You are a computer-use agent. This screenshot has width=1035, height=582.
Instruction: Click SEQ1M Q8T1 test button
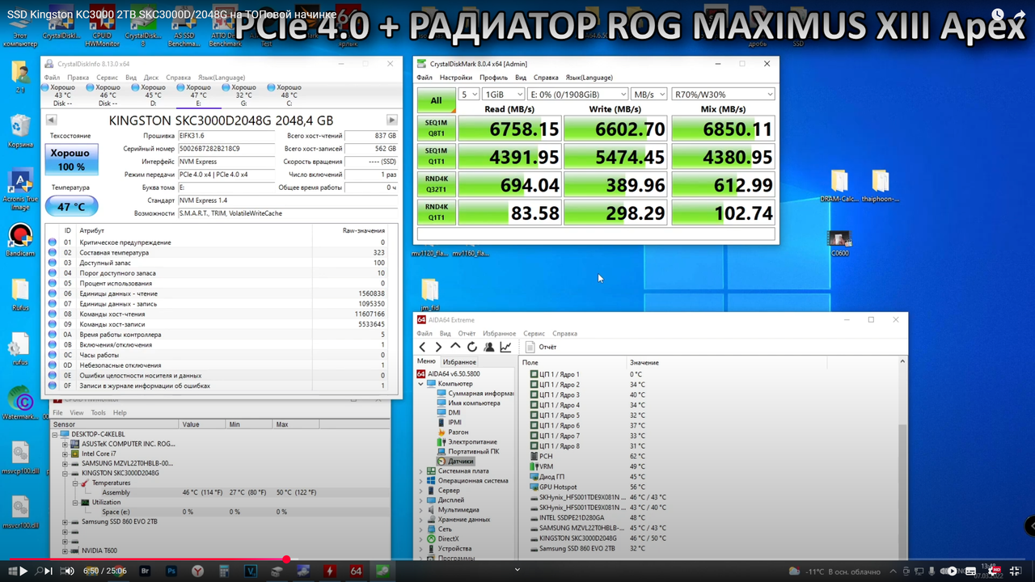(x=436, y=129)
